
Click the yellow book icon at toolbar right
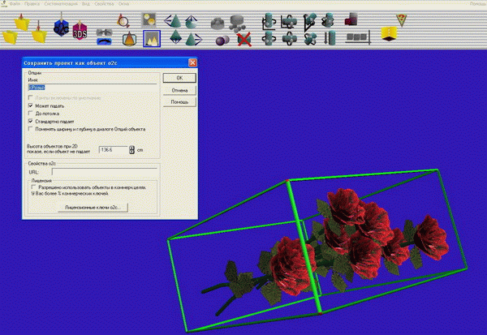click(x=389, y=33)
